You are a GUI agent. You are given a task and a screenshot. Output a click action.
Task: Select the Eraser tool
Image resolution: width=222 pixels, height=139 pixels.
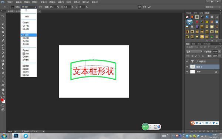[3, 56]
